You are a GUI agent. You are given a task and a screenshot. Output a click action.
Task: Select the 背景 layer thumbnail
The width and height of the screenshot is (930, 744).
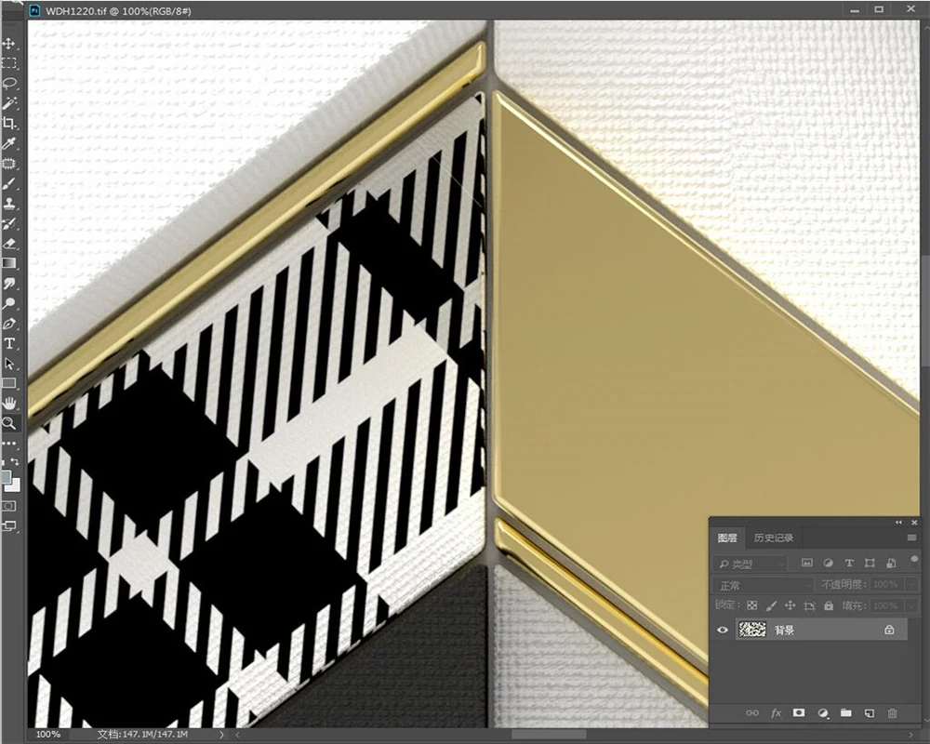[x=752, y=630]
